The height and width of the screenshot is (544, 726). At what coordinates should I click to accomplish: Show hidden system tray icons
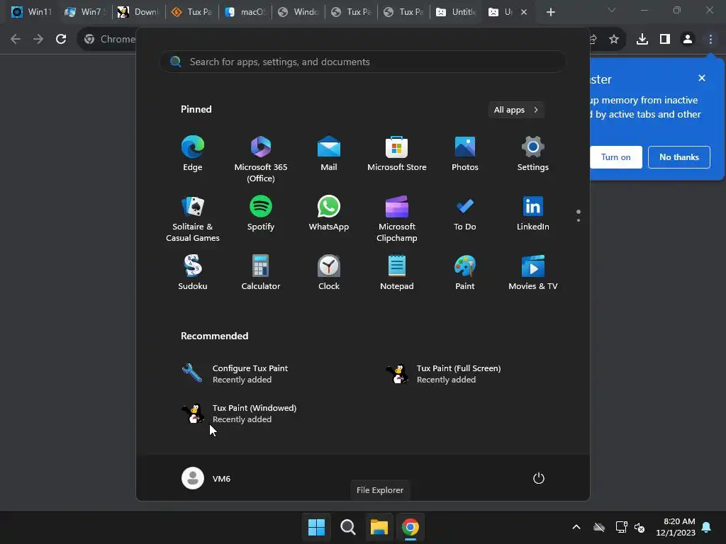pyautogui.click(x=576, y=527)
